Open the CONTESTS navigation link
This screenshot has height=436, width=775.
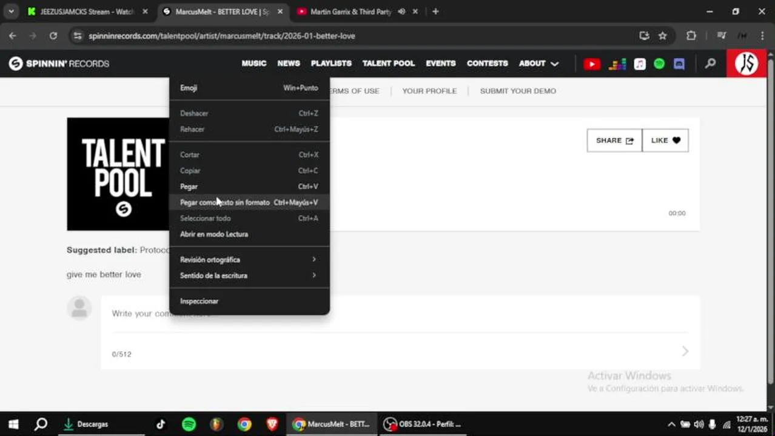pyautogui.click(x=488, y=64)
